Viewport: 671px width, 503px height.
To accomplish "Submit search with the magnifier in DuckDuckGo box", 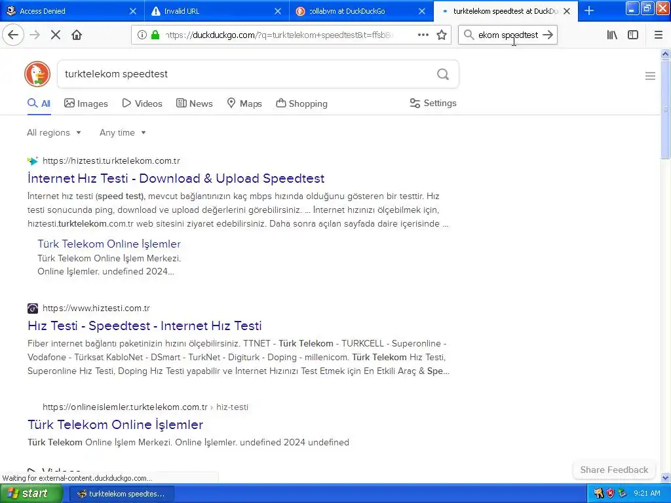I will [443, 75].
